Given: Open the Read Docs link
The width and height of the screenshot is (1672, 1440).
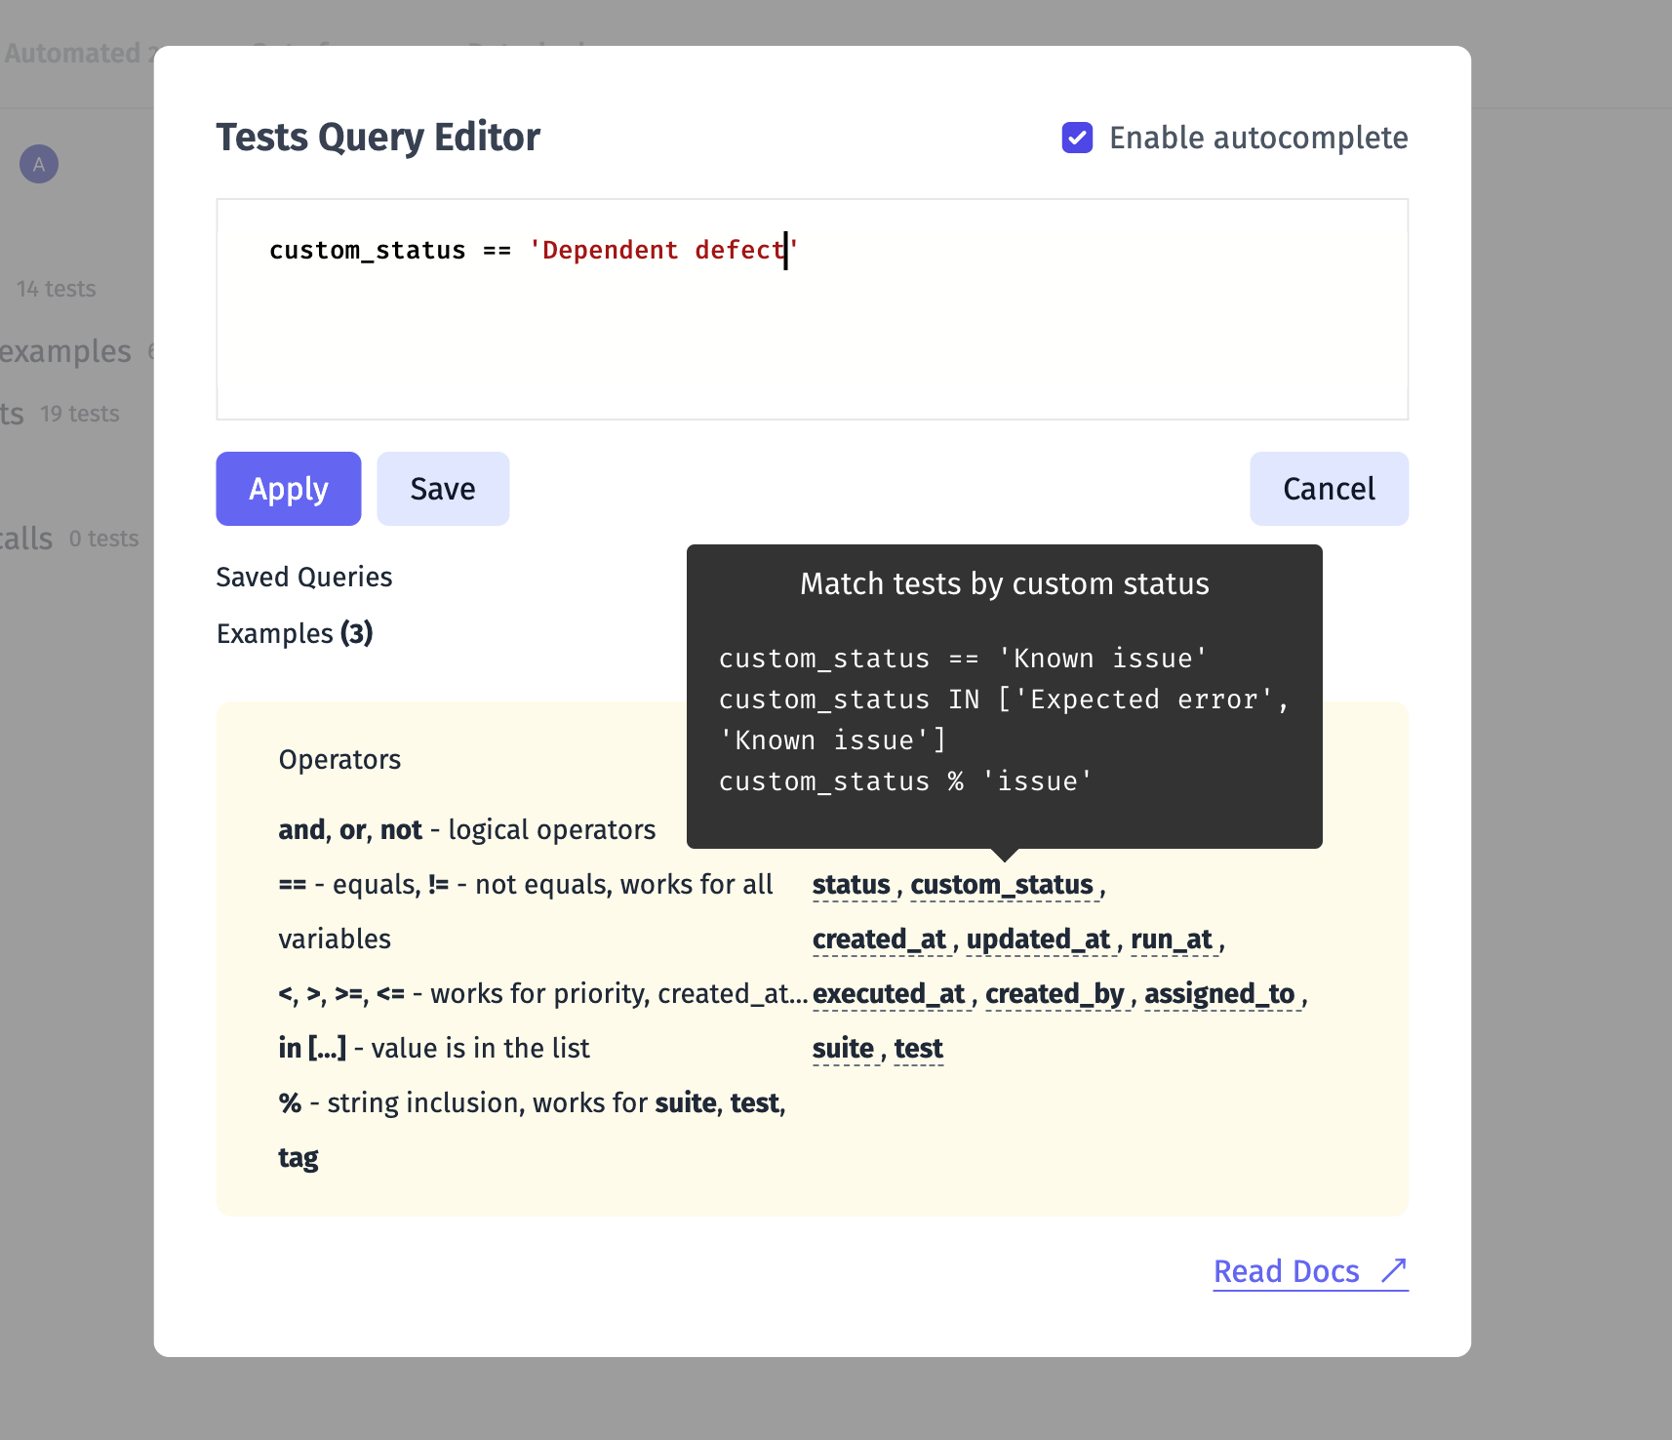Looking at the screenshot, I should tap(1286, 1271).
